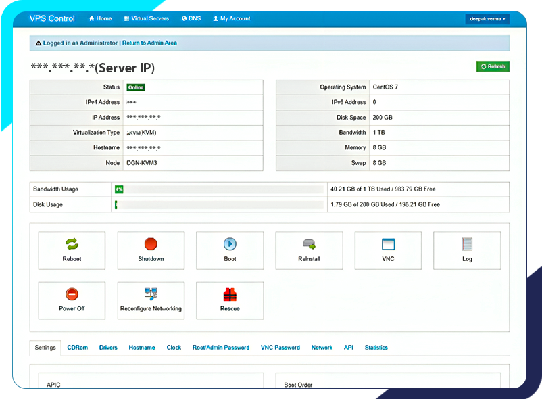Screen dimensions: 542x399
Task: Click the green Refresh button
Action: 493,66
